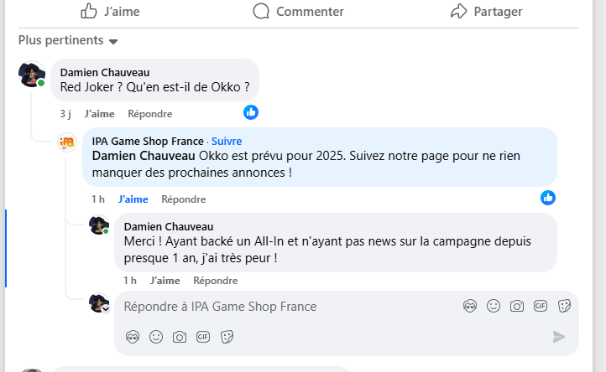Send the reply with the arrow icon
The width and height of the screenshot is (606, 372).
point(559,337)
